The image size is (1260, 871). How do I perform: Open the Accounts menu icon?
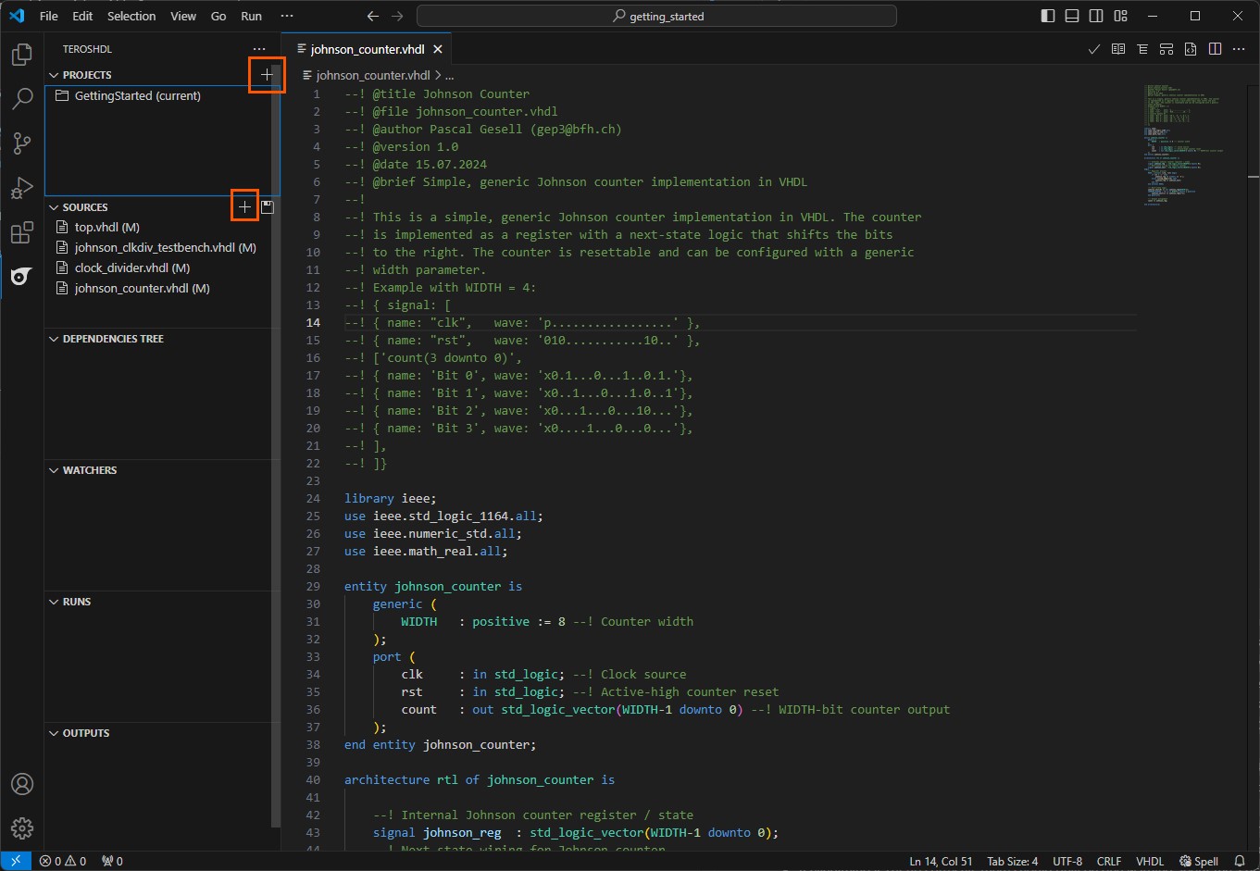pyautogui.click(x=22, y=784)
